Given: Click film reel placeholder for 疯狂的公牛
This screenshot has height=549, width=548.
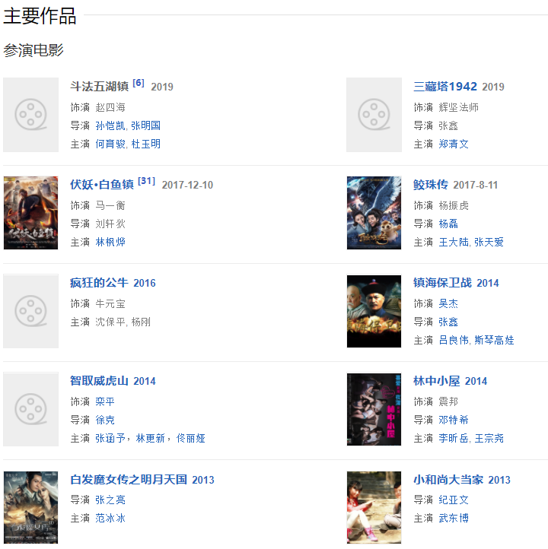Looking at the screenshot, I should 31,311.
